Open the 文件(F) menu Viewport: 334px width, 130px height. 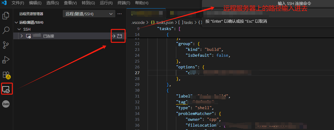18,3
